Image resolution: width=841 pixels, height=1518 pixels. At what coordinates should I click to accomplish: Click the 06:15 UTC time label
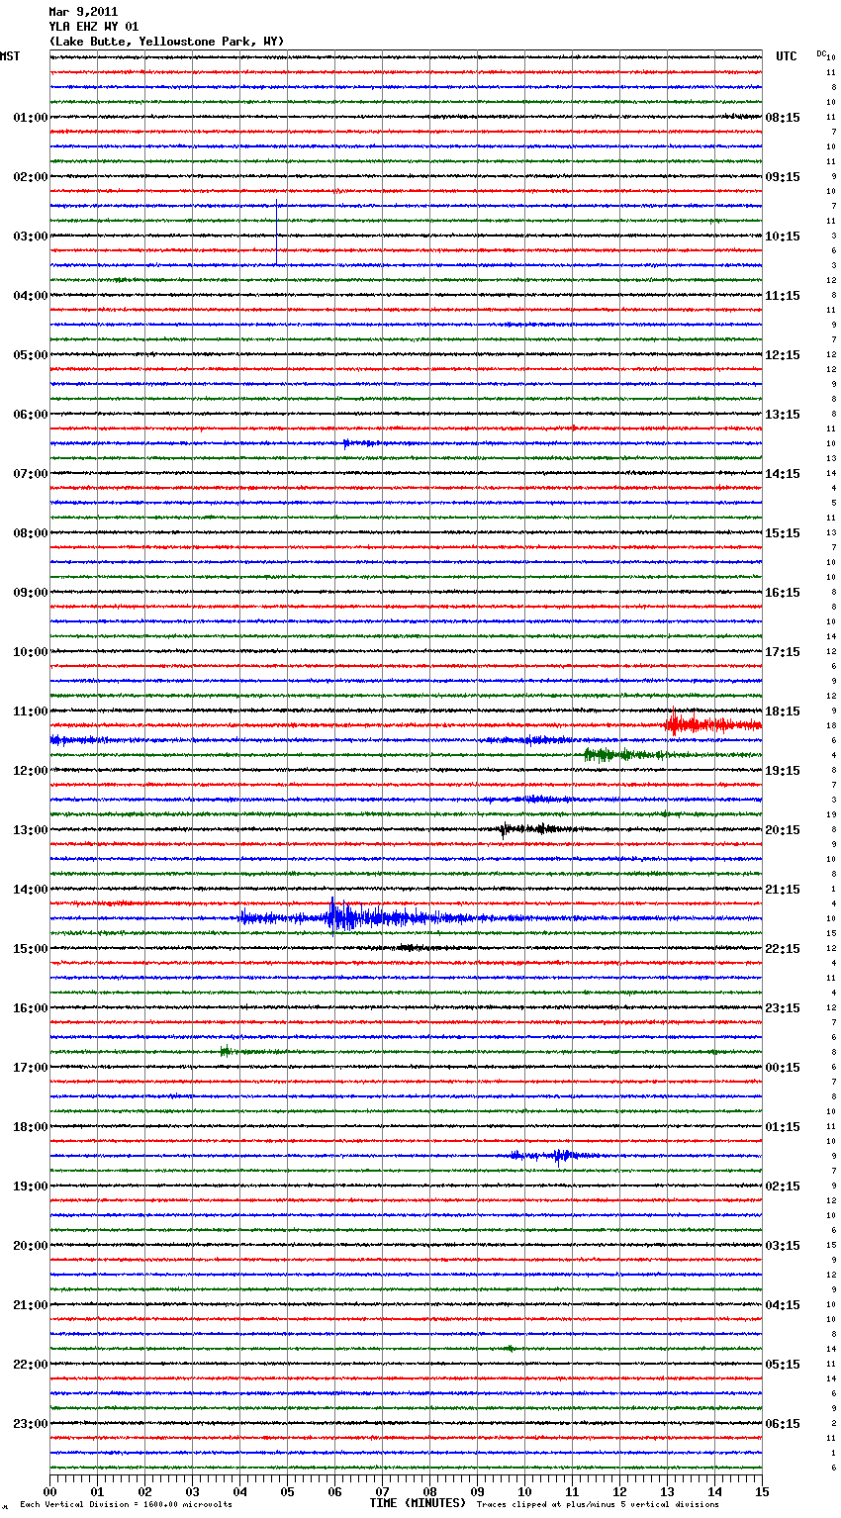(x=783, y=1424)
